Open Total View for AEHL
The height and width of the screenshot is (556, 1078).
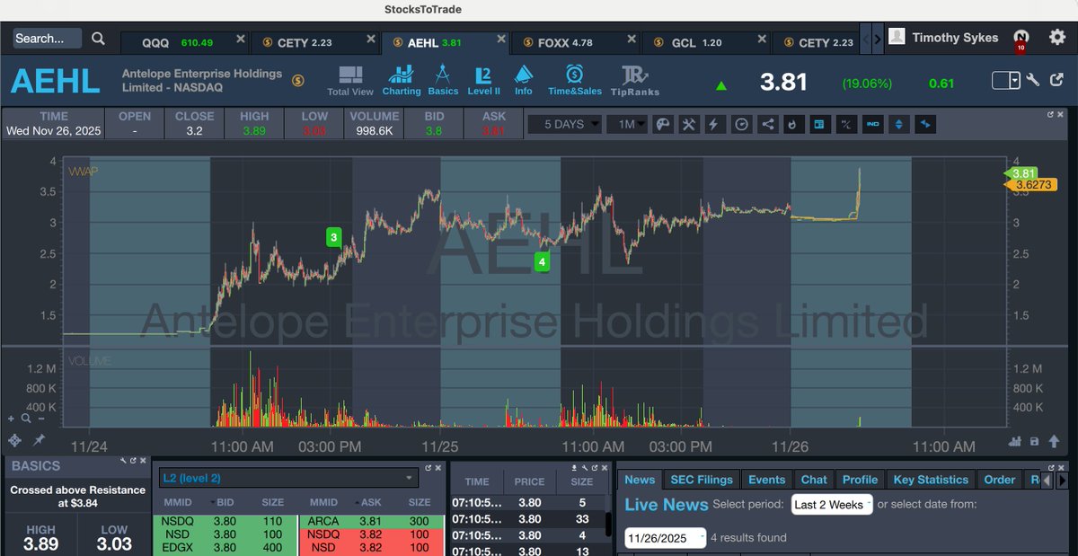pyautogui.click(x=350, y=79)
